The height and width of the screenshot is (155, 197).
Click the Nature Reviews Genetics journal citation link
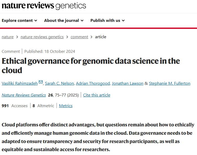click(24, 95)
